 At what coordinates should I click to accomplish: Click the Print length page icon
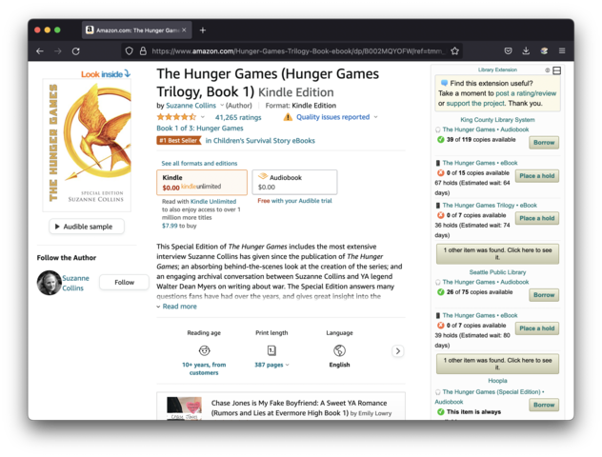click(x=271, y=350)
